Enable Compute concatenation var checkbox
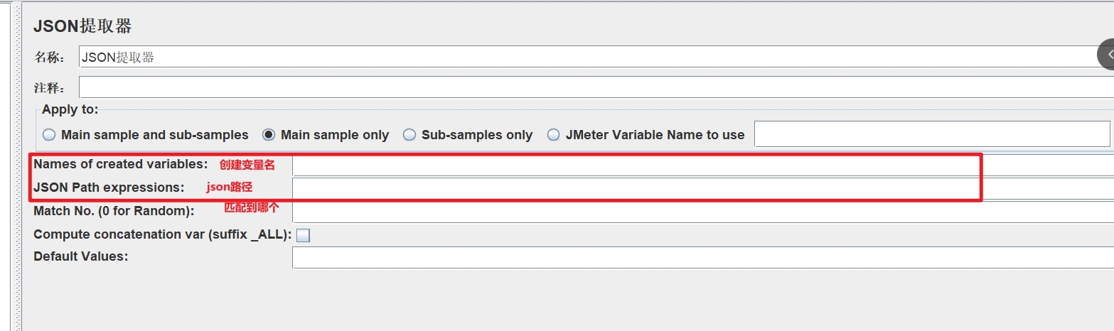This screenshot has width=1114, height=331. coord(303,236)
